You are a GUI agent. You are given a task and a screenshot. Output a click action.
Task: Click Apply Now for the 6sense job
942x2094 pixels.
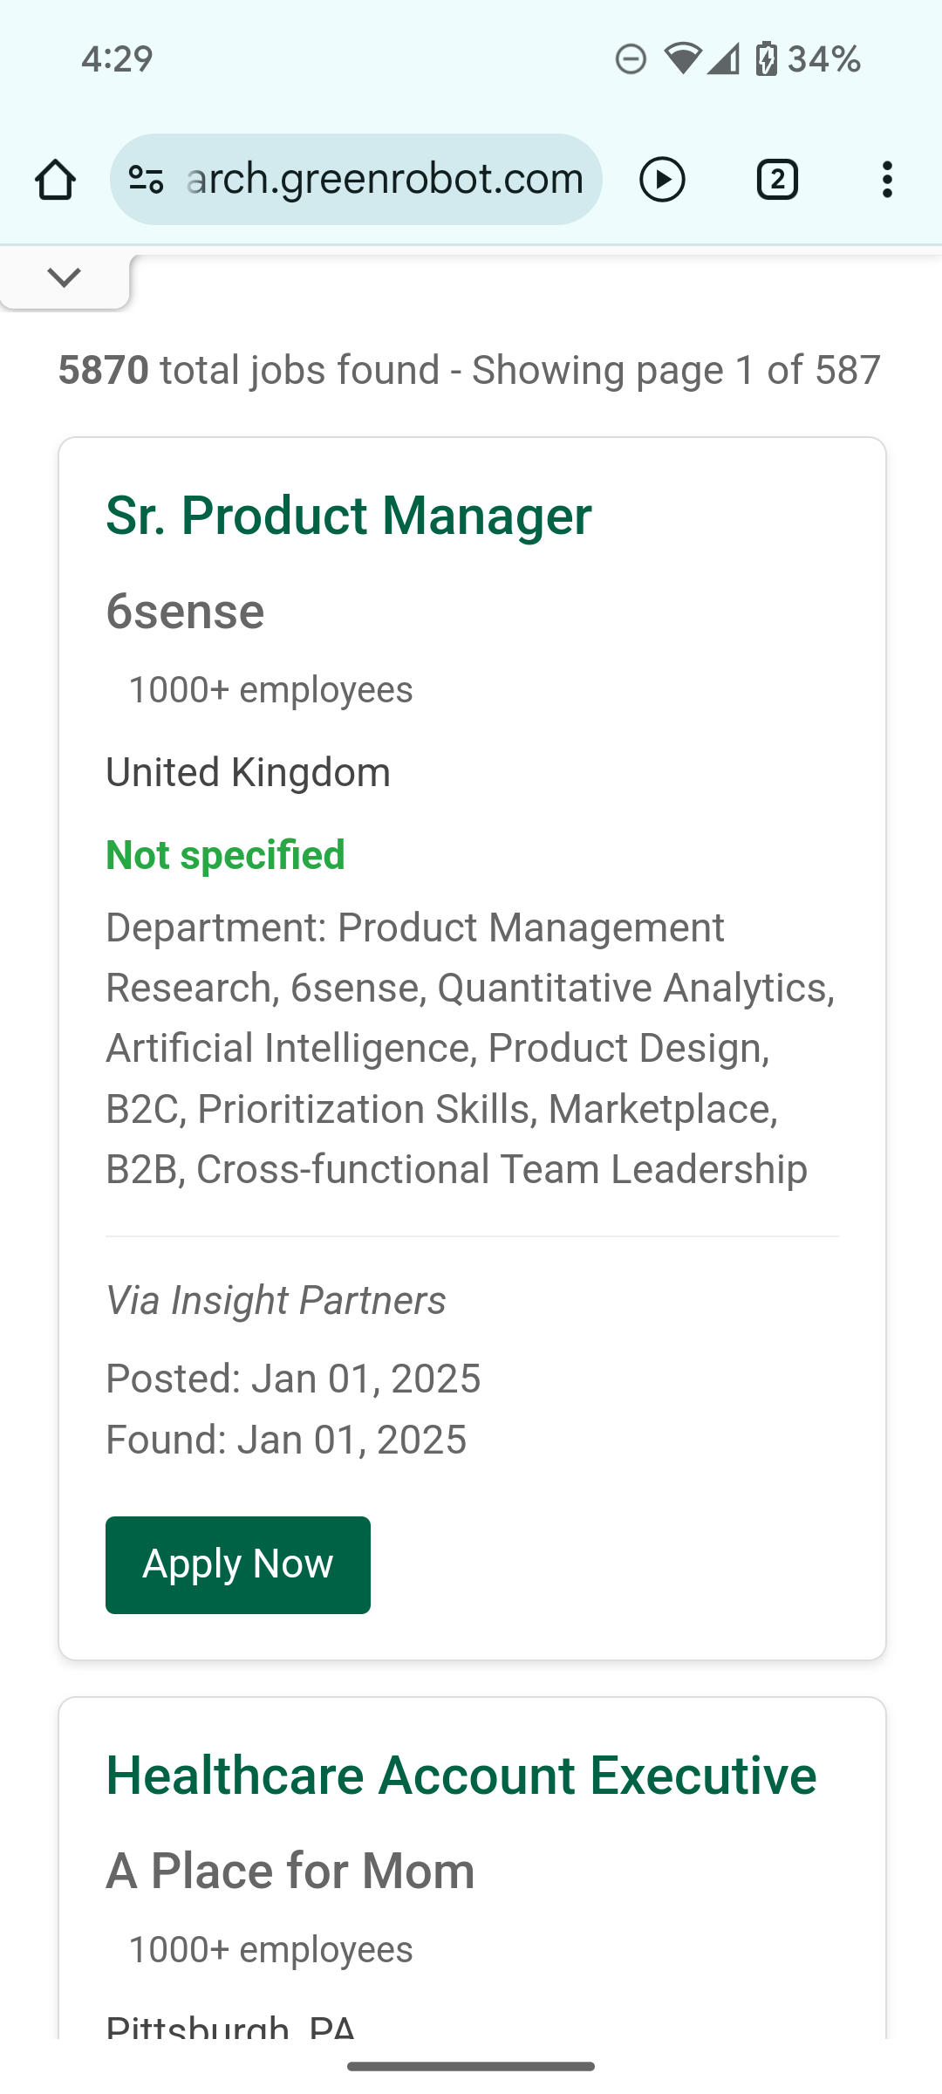click(238, 1565)
